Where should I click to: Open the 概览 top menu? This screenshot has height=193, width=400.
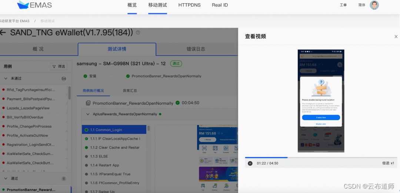pos(132,5)
